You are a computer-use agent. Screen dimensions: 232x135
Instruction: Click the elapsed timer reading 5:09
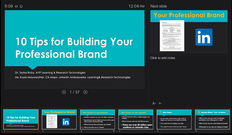point(9,6)
